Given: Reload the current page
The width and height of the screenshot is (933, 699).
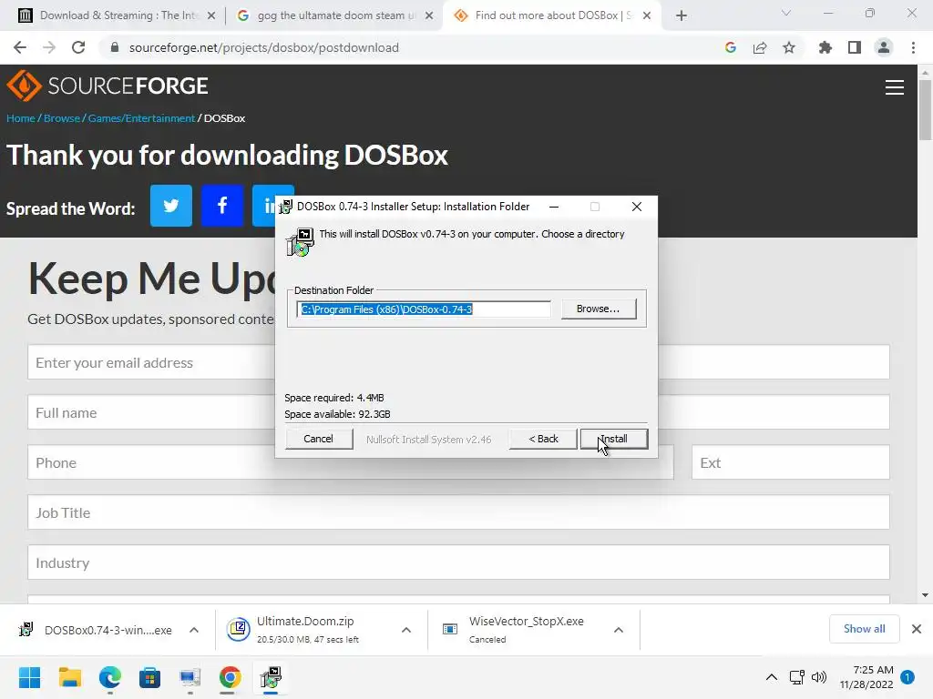Looking at the screenshot, I should 78,47.
